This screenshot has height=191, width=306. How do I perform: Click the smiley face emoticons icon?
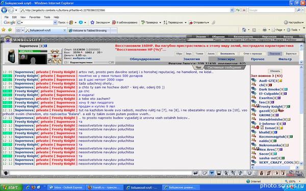click(249, 173)
